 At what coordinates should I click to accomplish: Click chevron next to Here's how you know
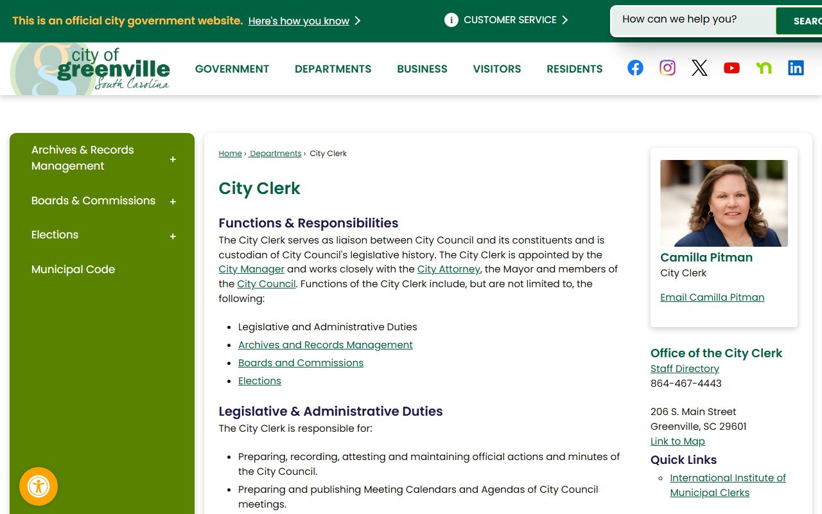[358, 21]
